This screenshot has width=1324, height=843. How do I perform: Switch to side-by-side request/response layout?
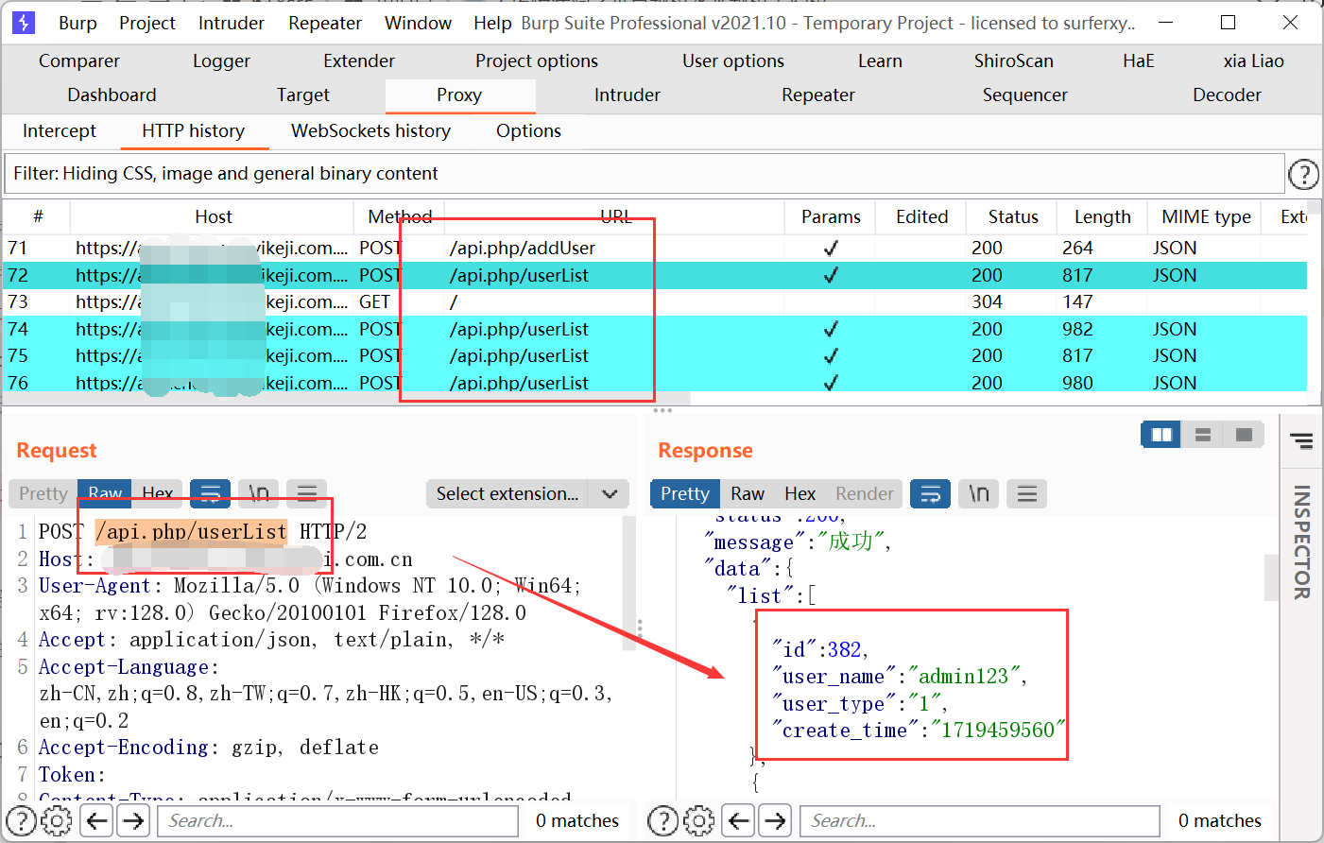(1161, 435)
